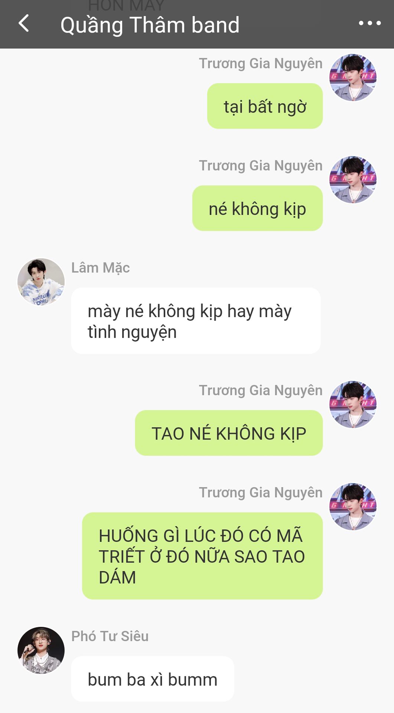The image size is (394, 713).
Task: Select the lowercase "né không kịp" bubble
Action: coord(257,208)
